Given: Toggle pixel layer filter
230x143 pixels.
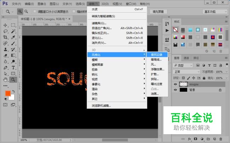Looking at the screenshot, I should pyautogui.click(x=198, y=65).
